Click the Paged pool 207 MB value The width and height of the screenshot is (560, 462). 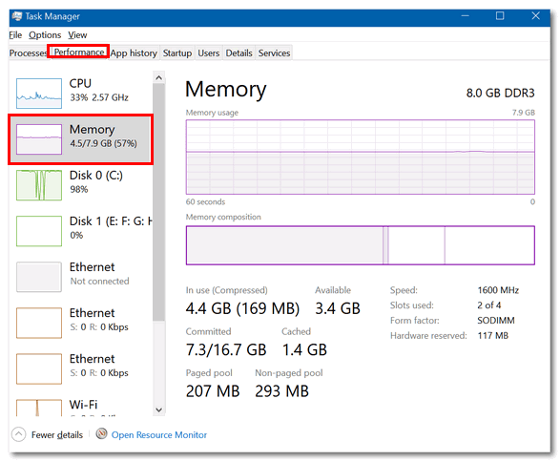[213, 391]
